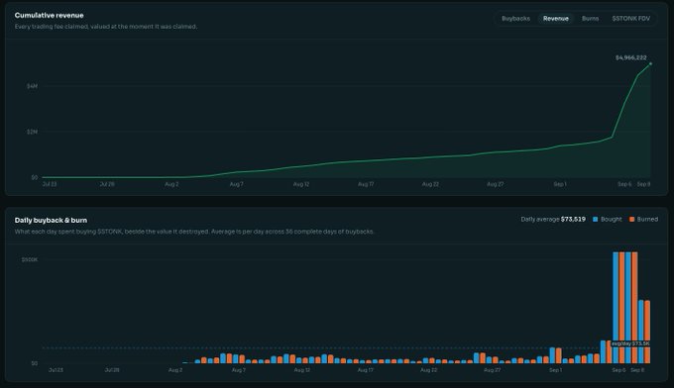The width and height of the screenshot is (674, 388).
Task: Toggle the Burned legend label
Action: point(647,220)
